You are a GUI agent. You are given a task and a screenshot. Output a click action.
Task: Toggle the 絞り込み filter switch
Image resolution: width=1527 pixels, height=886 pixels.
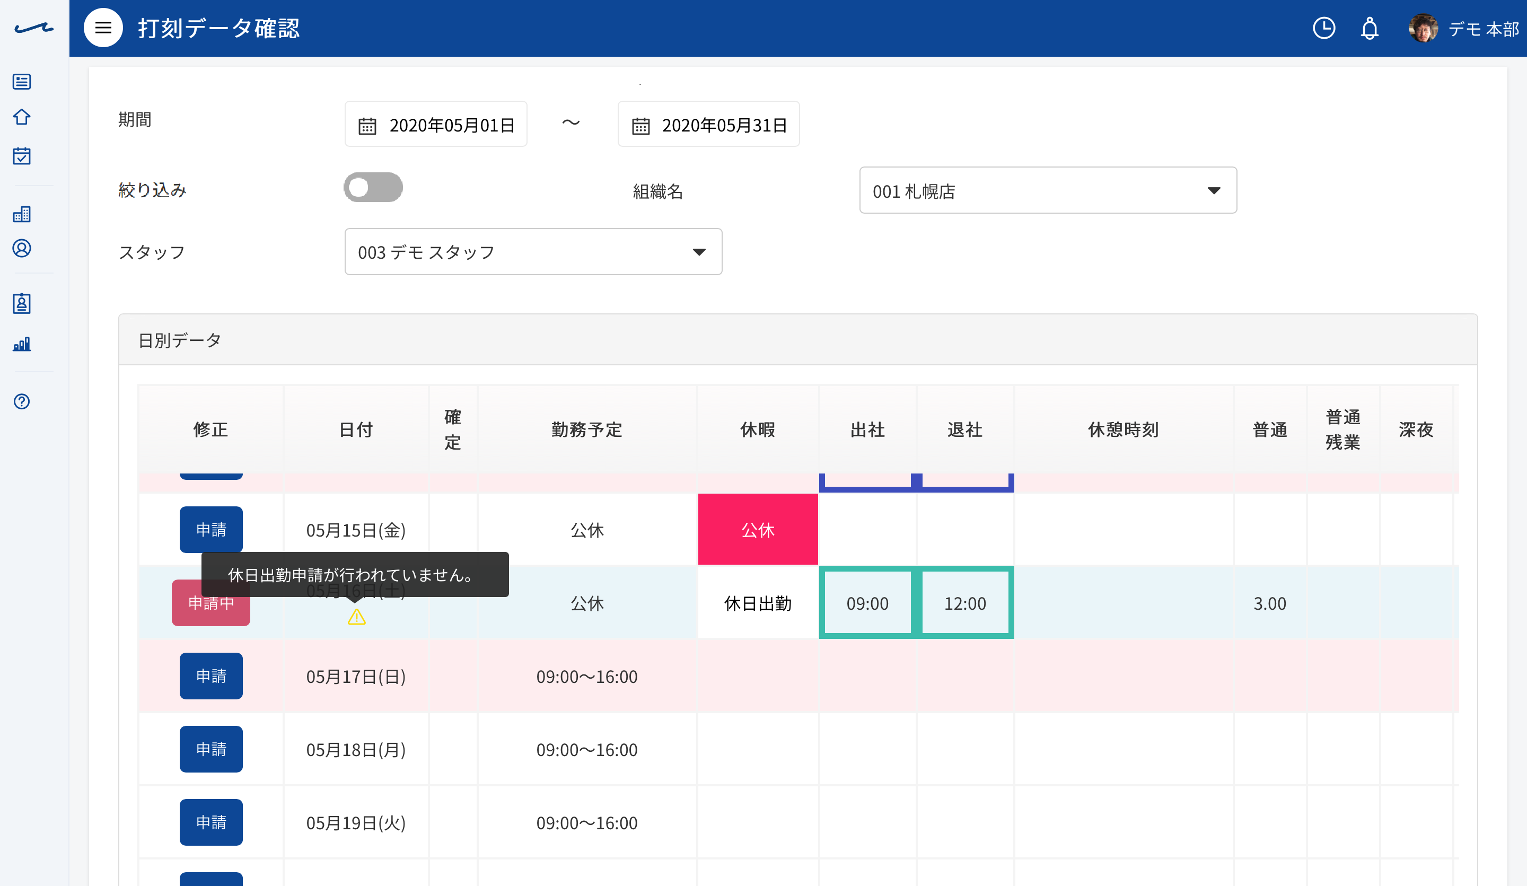click(373, 187)
